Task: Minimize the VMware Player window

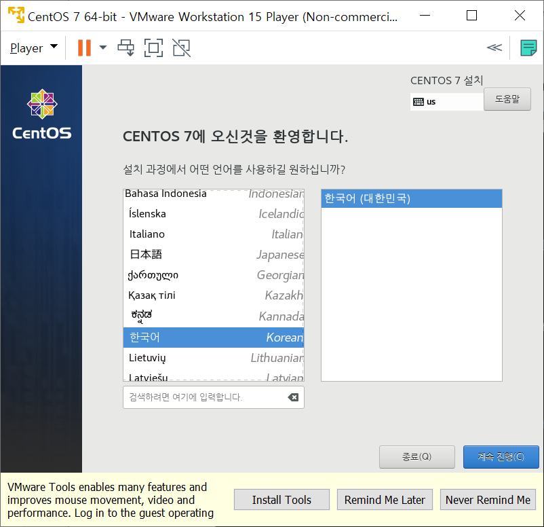Action: click(425, 16)
